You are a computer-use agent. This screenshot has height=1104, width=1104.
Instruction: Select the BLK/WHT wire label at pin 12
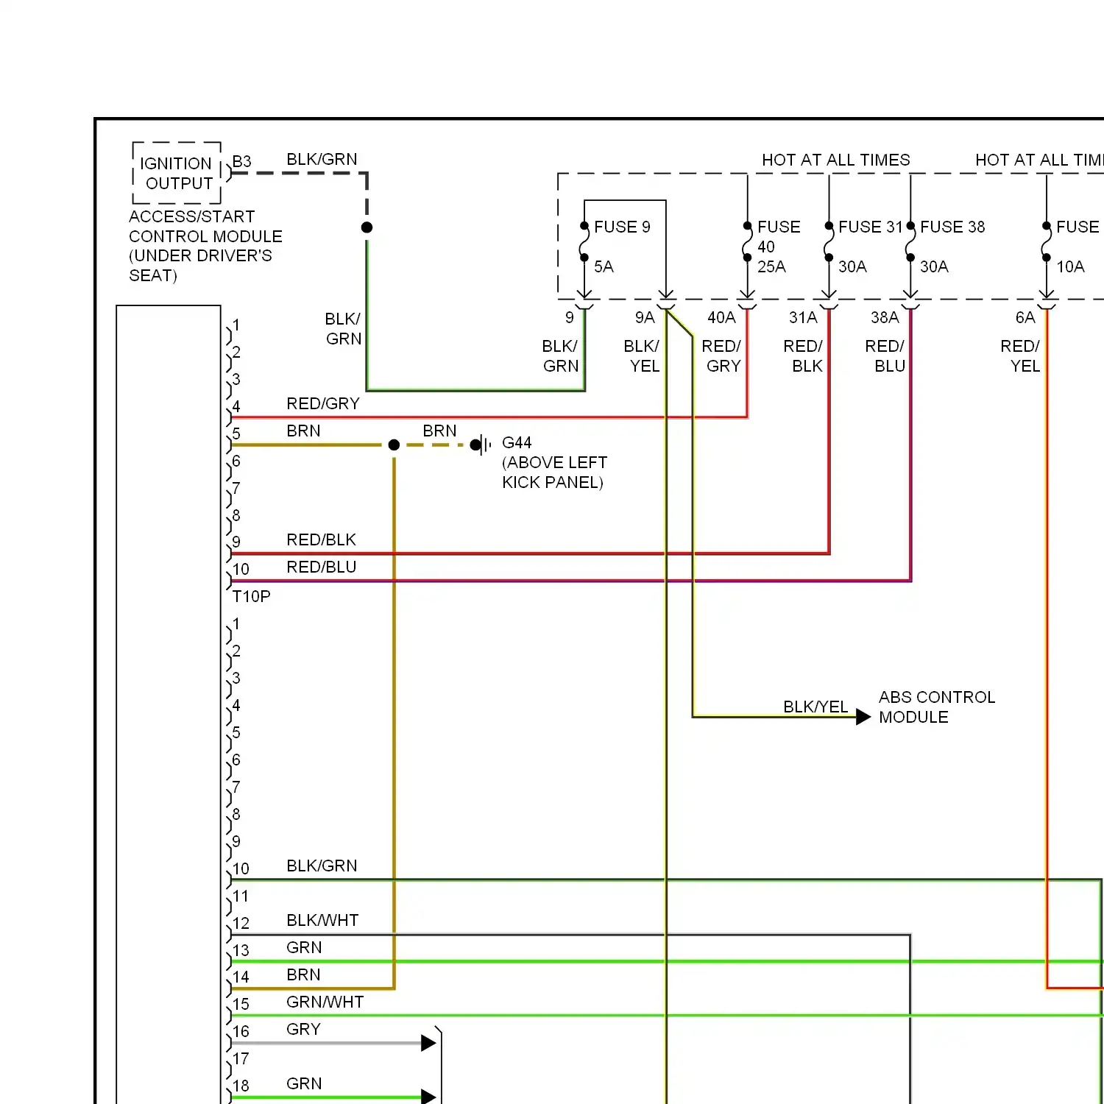pyautogui.click(x=322, y=920)
